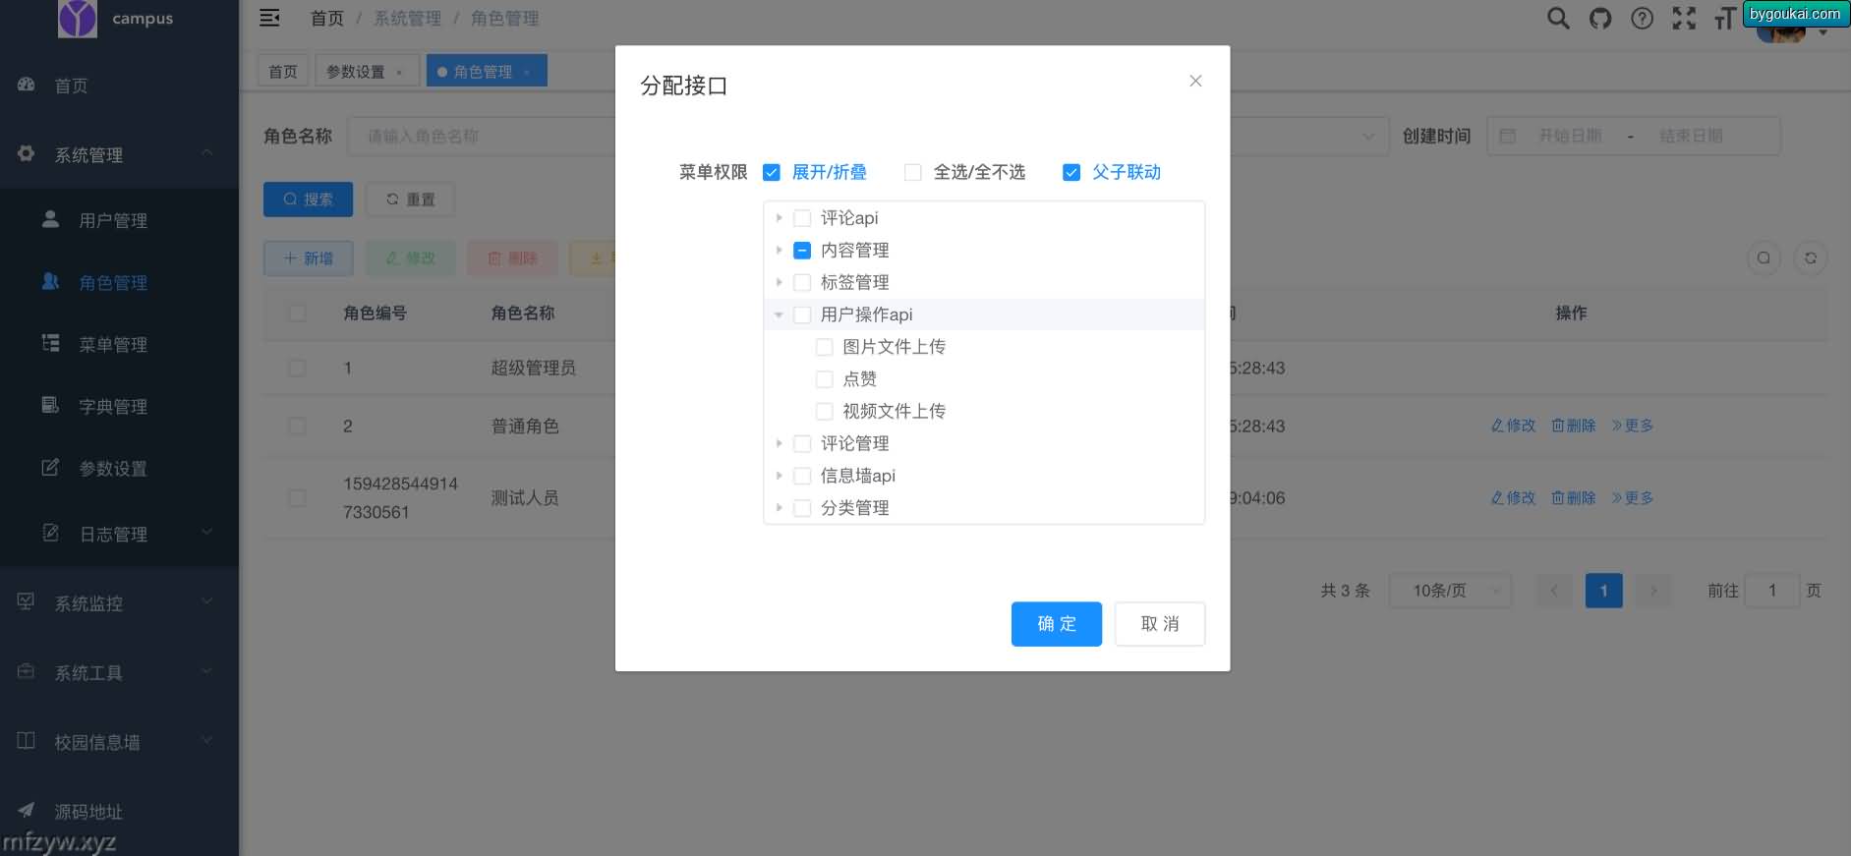The height and width of the screenshot is (856, 1851).
Task: Click the 前往 page number input field
Action: coord(1771,591)
